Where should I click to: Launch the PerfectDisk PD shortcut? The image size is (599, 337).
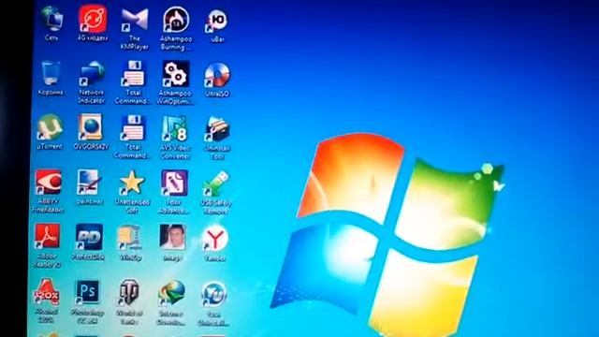point(89,237)
